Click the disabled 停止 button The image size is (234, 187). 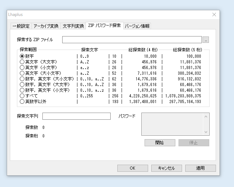pyautogui.click(x=194, y=143)
